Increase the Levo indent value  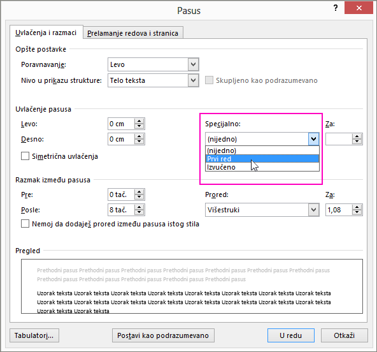point(139,121)
